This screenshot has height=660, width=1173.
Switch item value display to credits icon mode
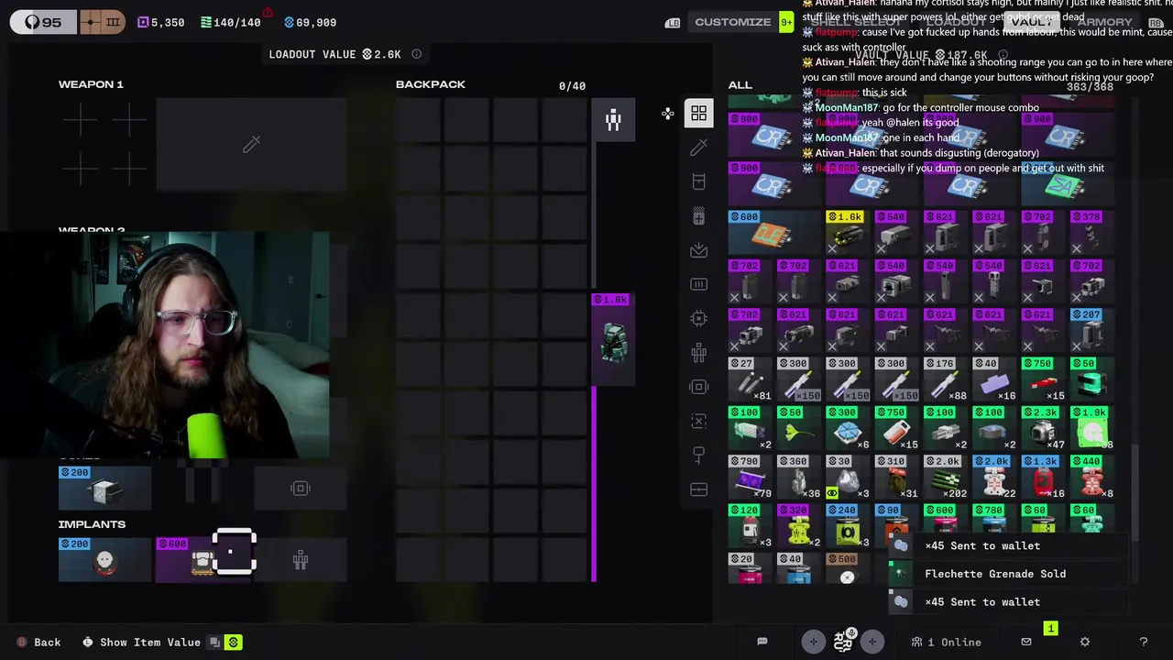click(233, 643)
